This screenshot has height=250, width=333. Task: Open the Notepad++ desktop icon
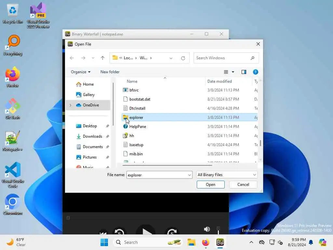coord(13,141)
